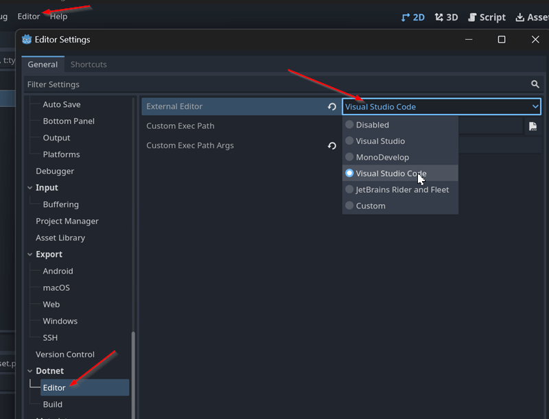
Task: Switch to the General tab
Action: coord(43,64)
